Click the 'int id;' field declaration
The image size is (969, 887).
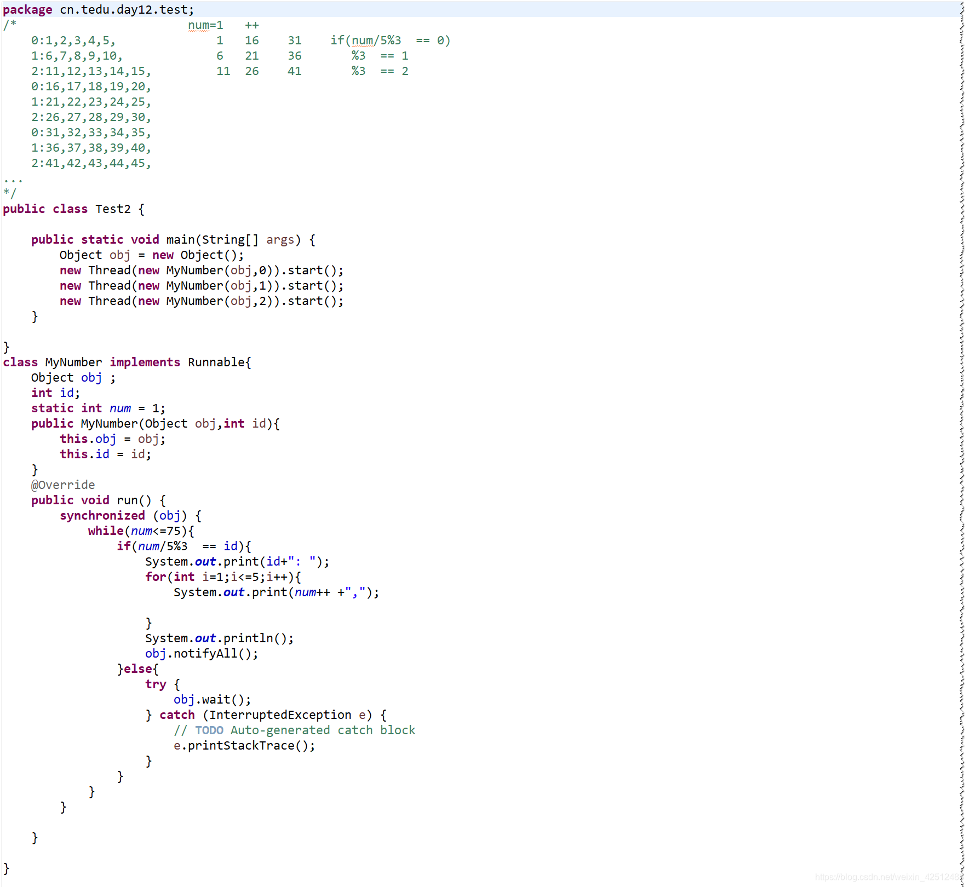click(x=55, y=393)
